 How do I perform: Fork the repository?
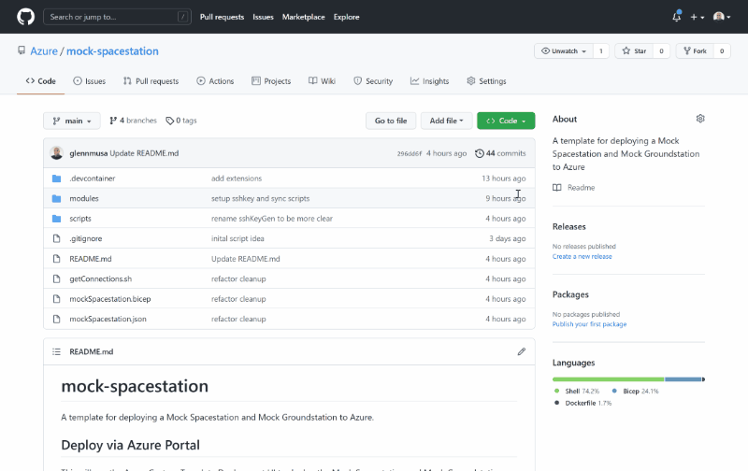(x=695, y=51)
